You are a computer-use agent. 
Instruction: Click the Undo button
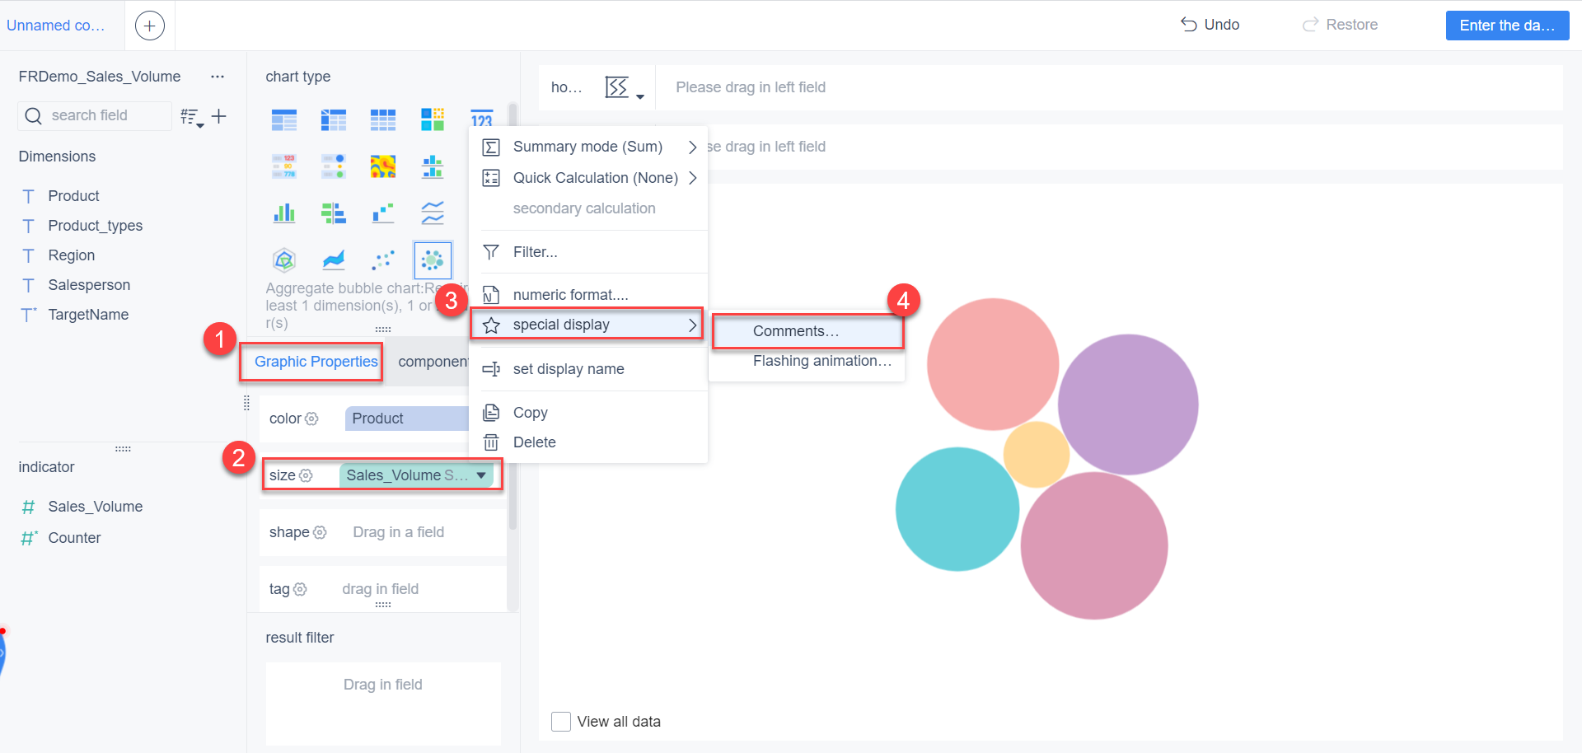tap(1210, 25)
